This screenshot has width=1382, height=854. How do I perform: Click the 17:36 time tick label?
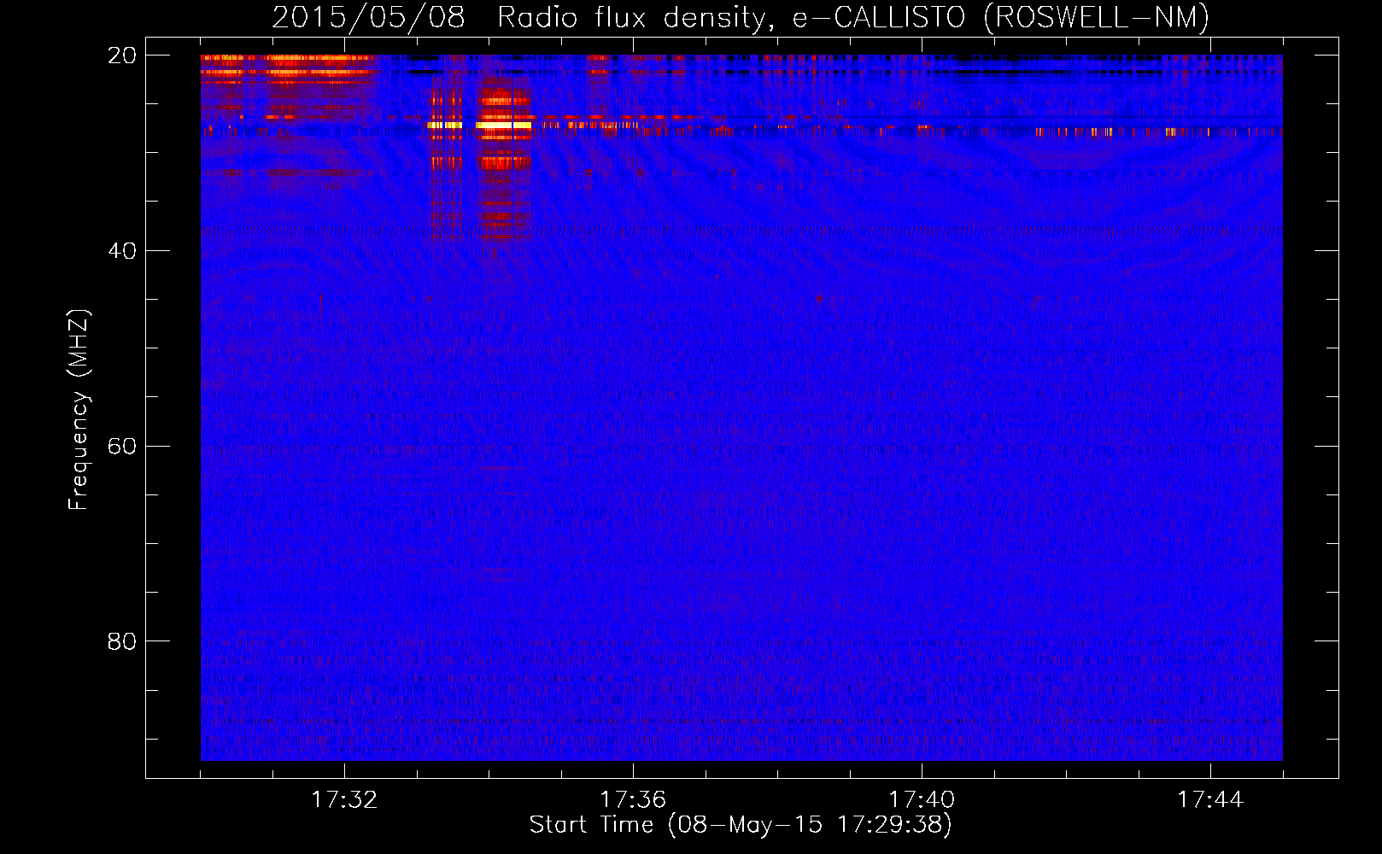point(633,800)
